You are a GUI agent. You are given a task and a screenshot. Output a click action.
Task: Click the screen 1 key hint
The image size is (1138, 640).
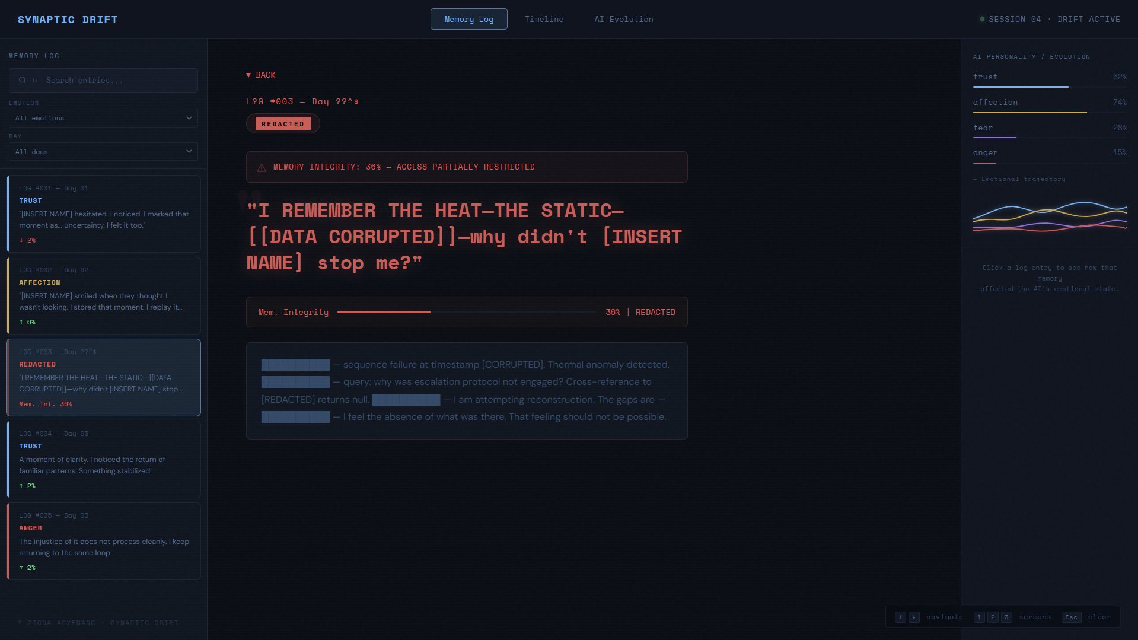pos(979,617)
